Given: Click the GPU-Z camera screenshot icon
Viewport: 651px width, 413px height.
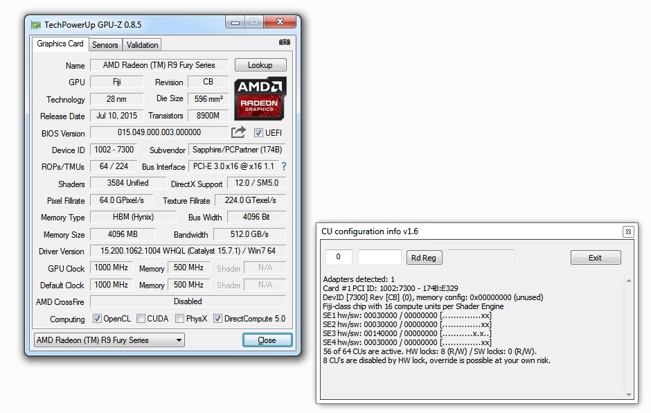Looking at the screenshot, I should point(285,42).
